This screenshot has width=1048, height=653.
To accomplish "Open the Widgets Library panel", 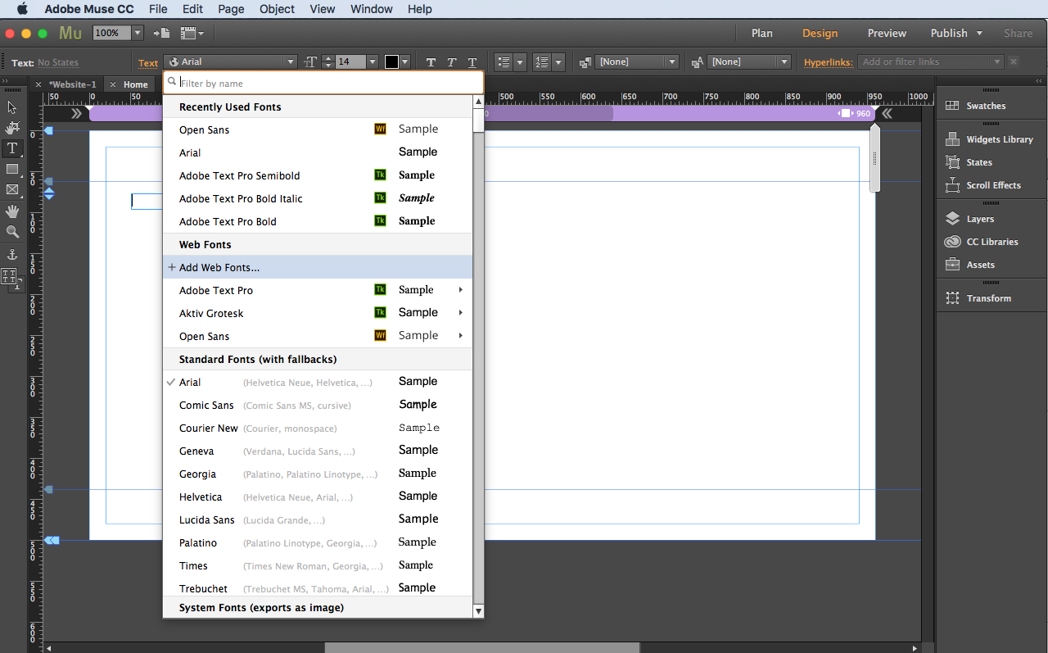I will point(991,139).
